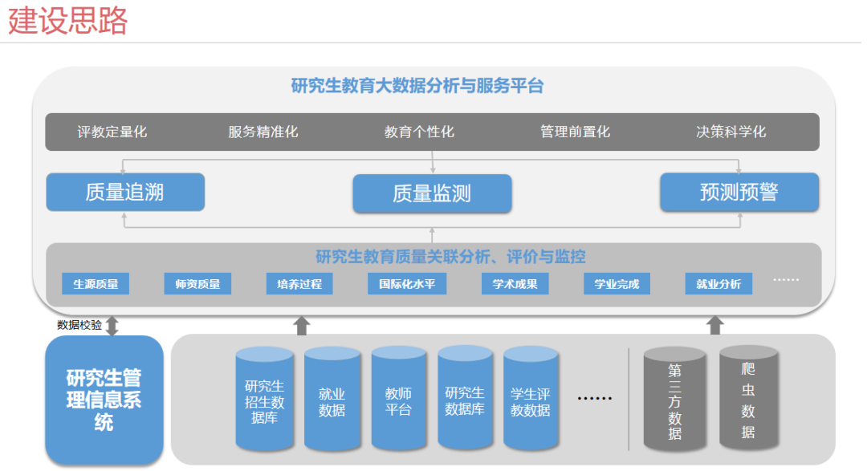The width and height of the screenshot is (867, 471).
Task: Click 评教定量化 in the gray bar
Action: point(112,132)
